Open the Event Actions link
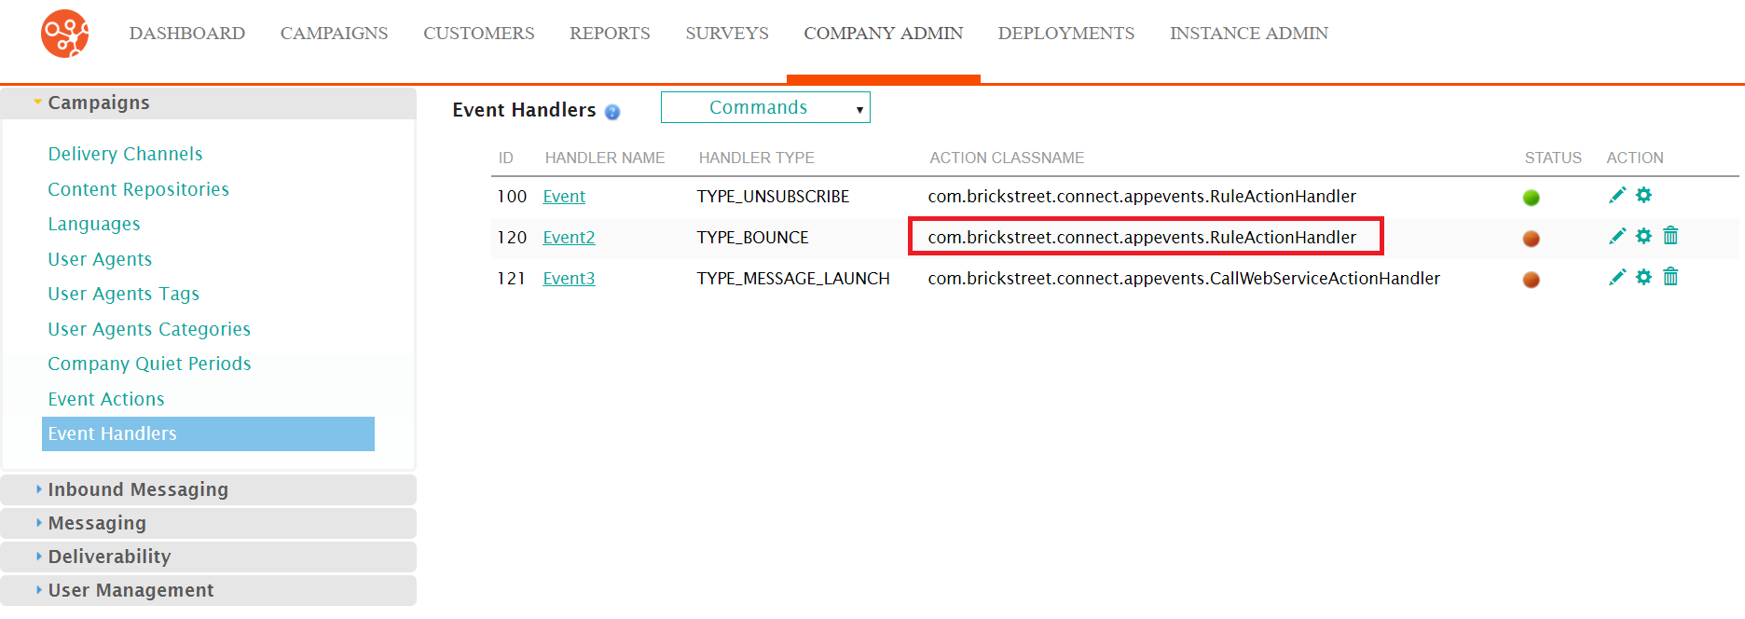The width and height of the screenshot is (1745, 619). 106,399
